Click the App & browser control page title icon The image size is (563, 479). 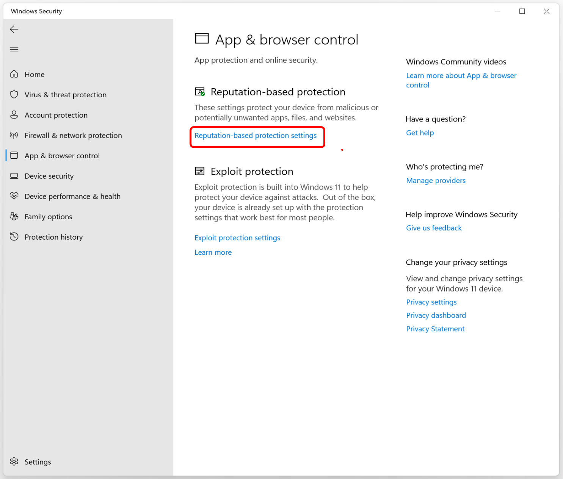pyautogui.click(x=202, y=39)
